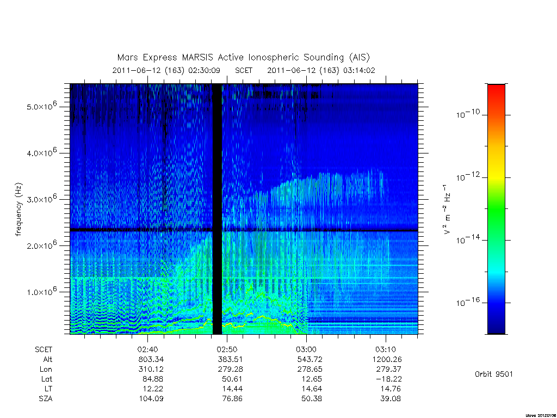Click the 'Alt' row header
The width and height of the screenshot is (557, 418).
pyautogui.click(x=47, y=359)
